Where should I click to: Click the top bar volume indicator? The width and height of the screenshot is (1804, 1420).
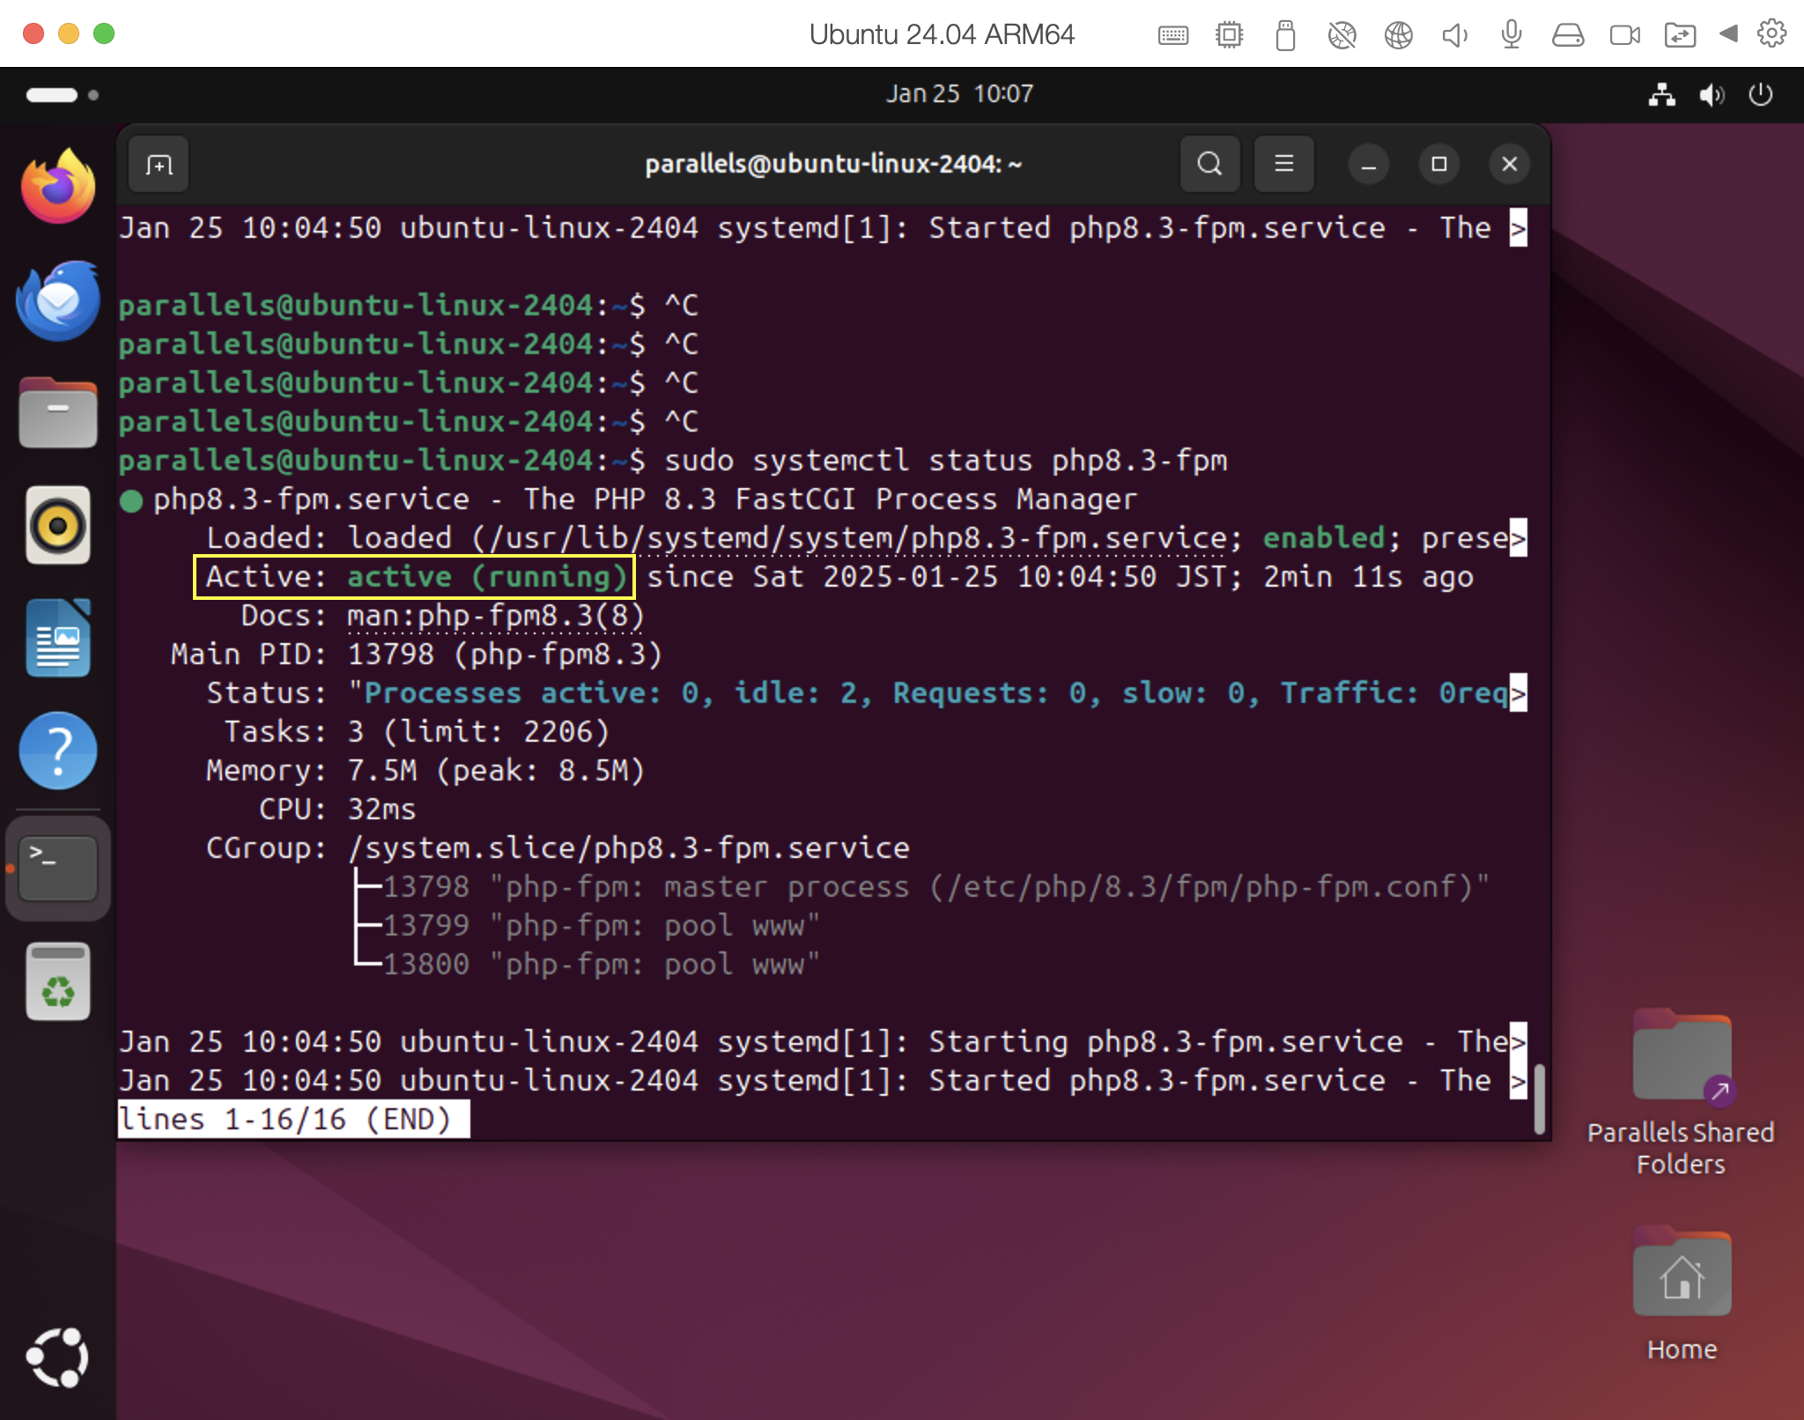coord(1711,94)
